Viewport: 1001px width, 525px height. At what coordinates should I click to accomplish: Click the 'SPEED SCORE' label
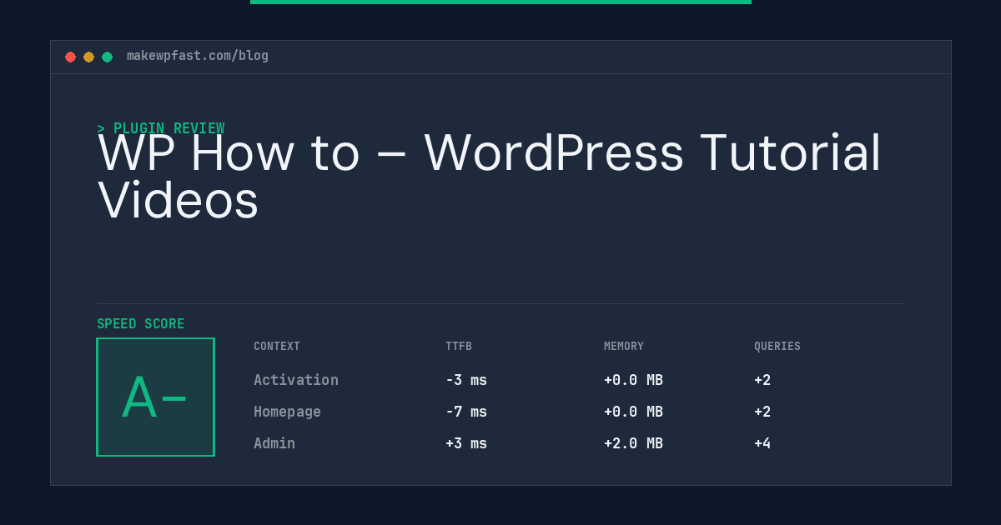point(141,324)
